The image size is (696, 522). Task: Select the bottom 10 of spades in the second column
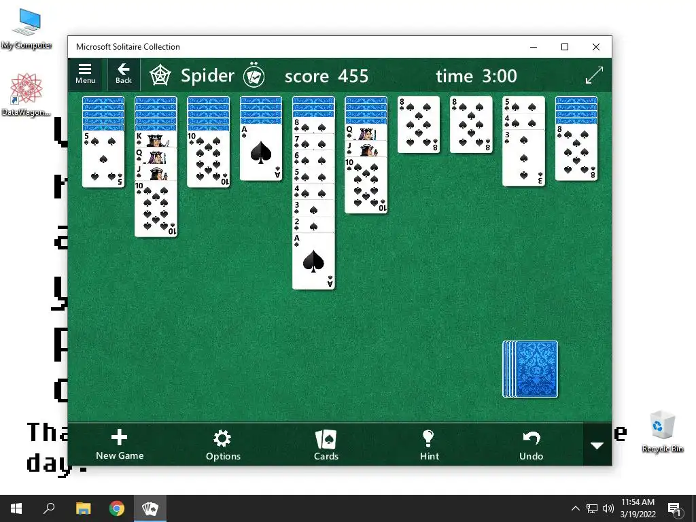156,209
